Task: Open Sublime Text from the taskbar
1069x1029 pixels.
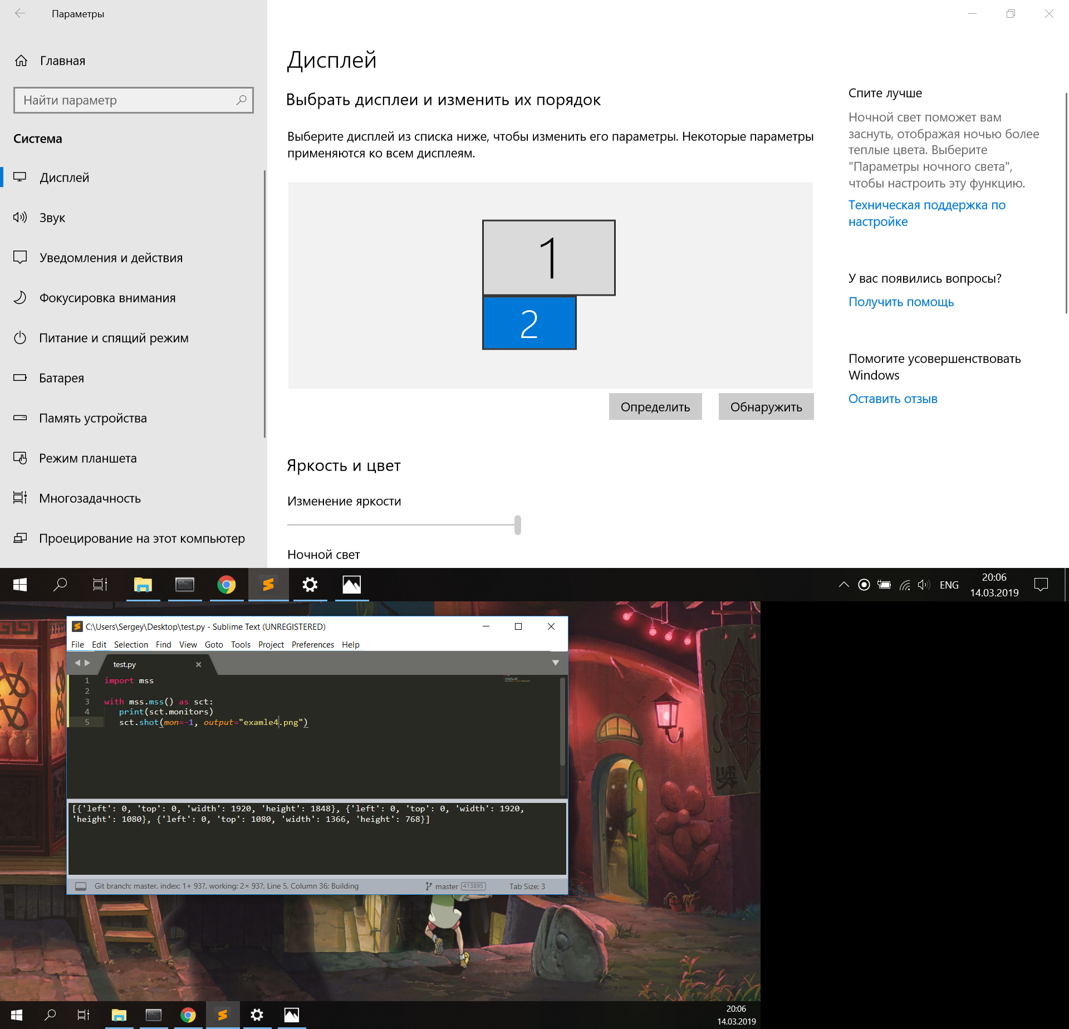Action: (x=269, y=585)
